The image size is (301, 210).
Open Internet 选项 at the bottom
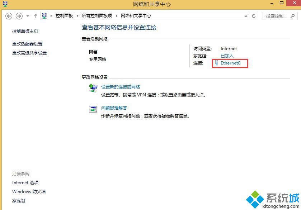click(x=25, y=183)
